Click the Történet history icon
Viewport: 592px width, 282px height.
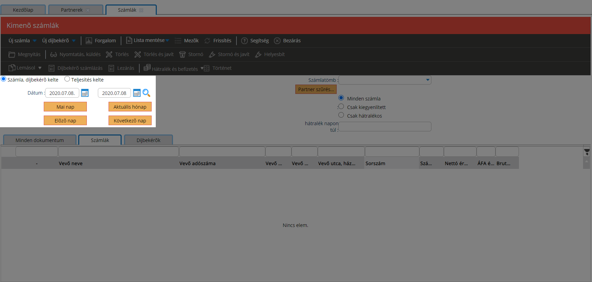click(x=206, y=68)
